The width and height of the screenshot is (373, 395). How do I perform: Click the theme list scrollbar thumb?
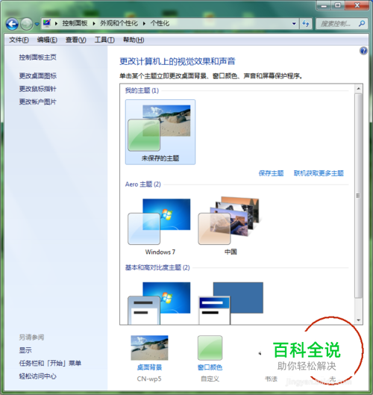(358, 196)
